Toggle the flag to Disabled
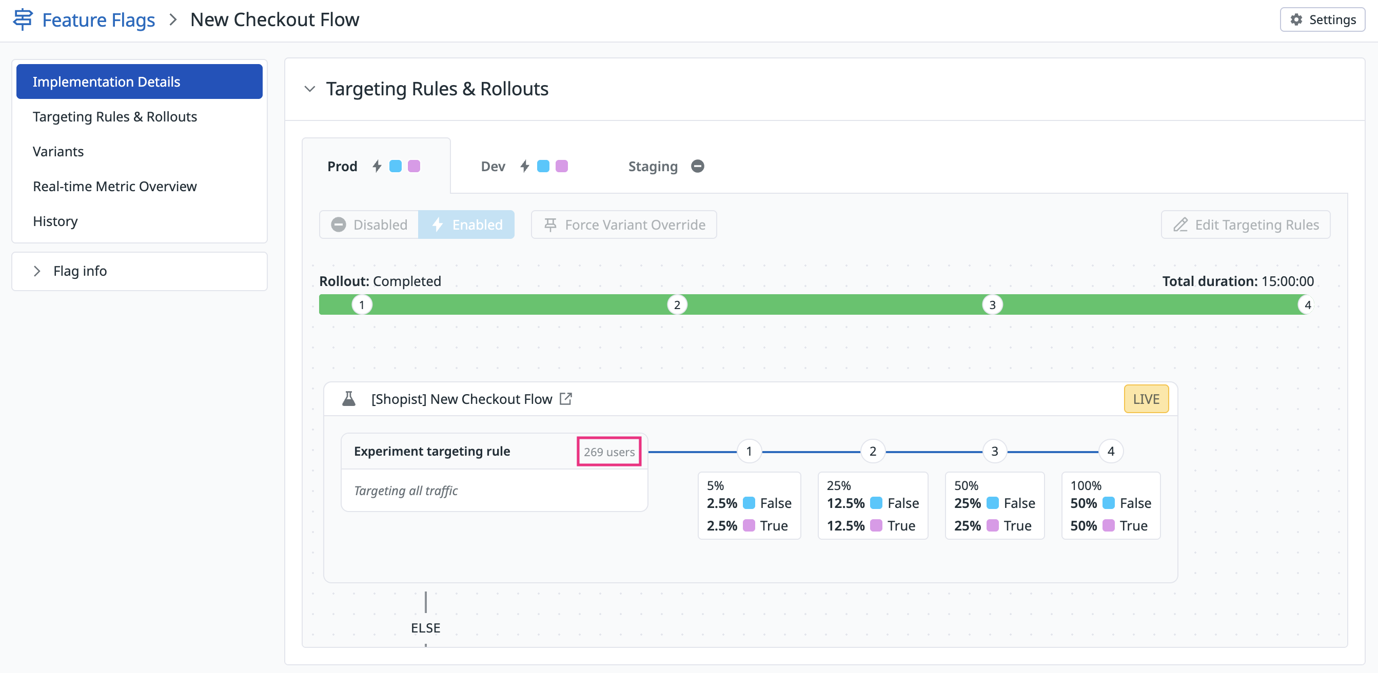Screen dimensions: 1378x673 (369, 225)
